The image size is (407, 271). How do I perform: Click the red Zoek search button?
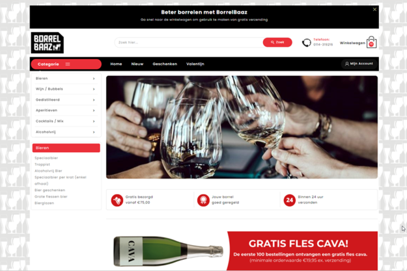coord(277,42)
